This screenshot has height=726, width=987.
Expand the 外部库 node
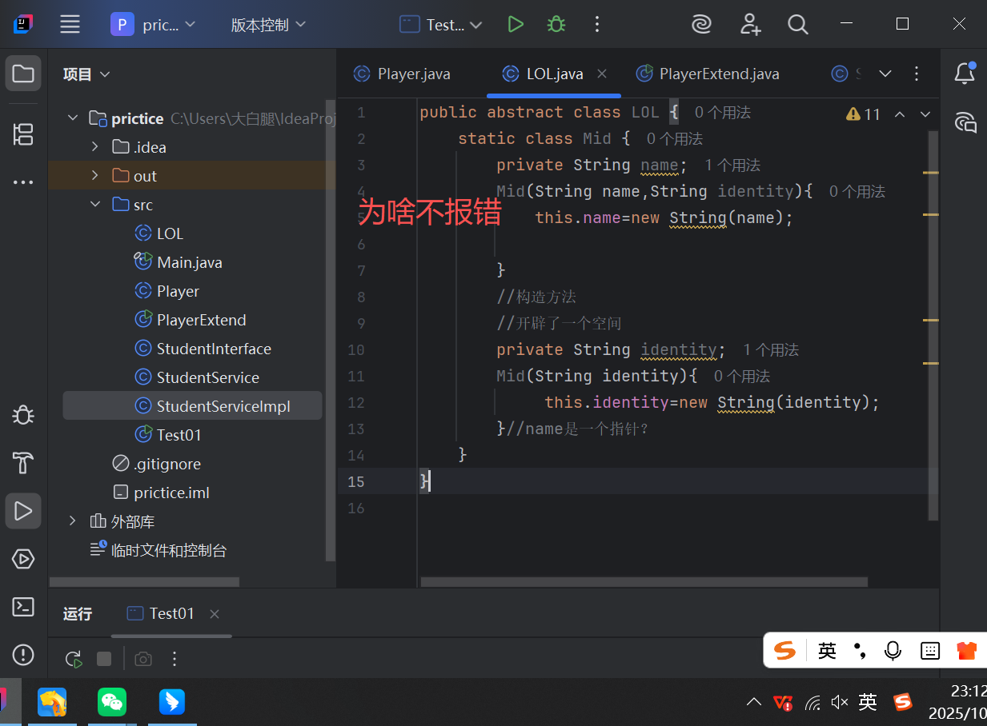point(73,521)
